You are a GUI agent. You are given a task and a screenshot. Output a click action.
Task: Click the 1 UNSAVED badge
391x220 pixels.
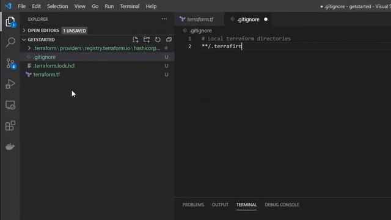pyautogui.click(x=75, y=31)
